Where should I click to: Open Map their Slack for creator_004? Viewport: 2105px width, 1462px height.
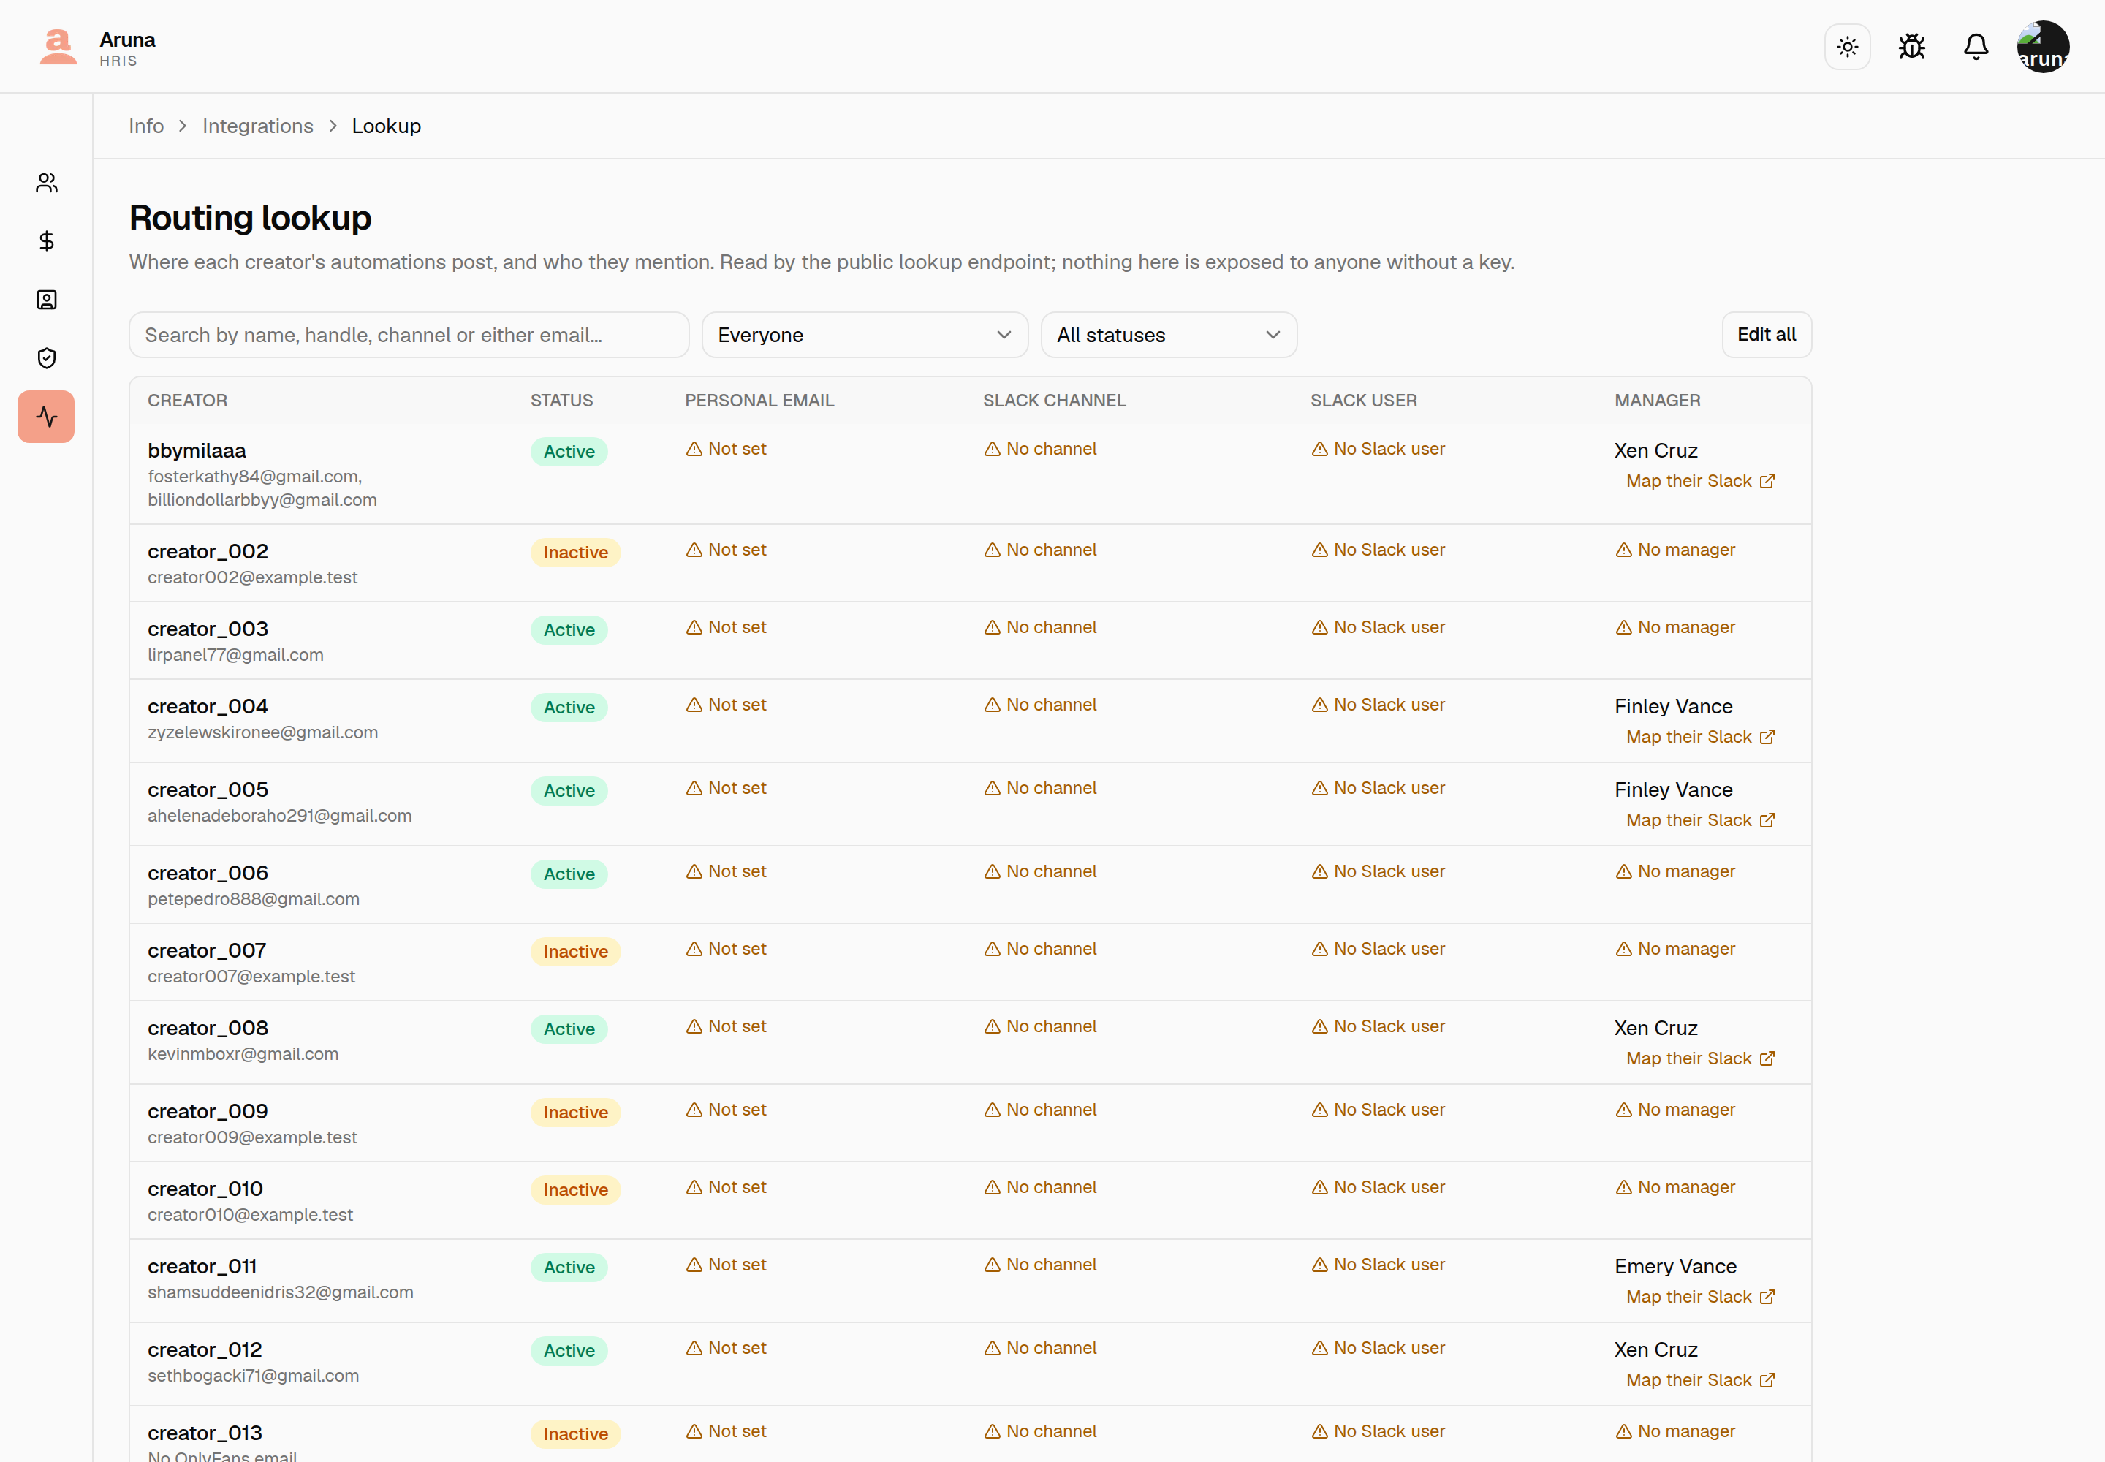(x=1699, y=738)
